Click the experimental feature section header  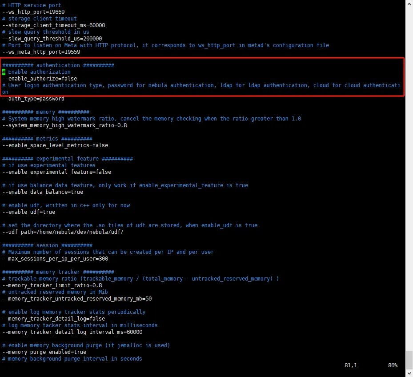[68, 159]
